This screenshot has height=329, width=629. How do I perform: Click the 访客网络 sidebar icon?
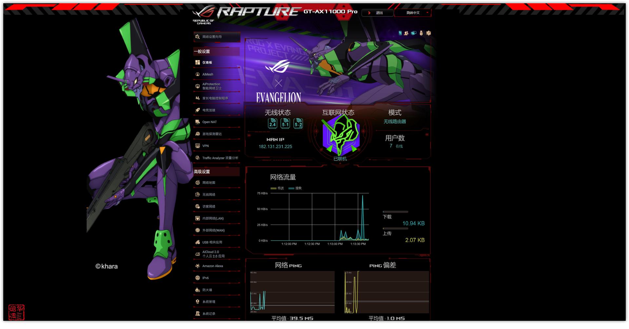tap(198, 206)
